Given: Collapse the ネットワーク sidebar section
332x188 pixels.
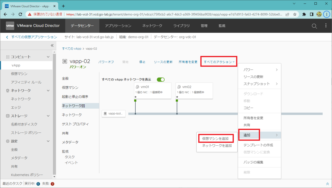Looking at the screenshot, I should (x=48, y=91).
